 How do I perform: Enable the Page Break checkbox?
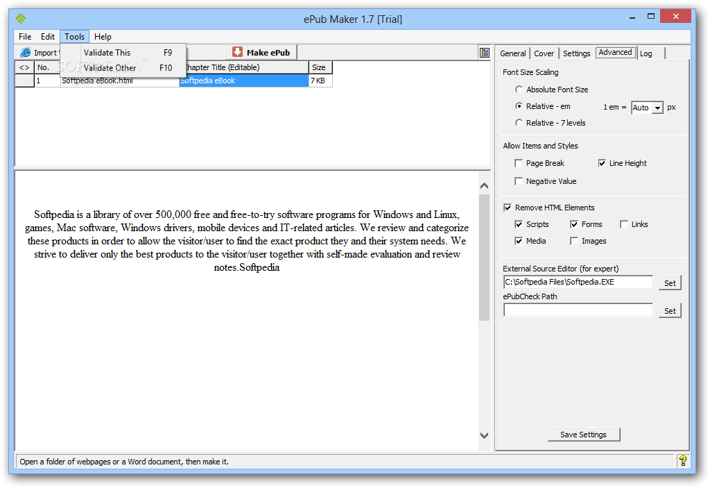point(519,163)
